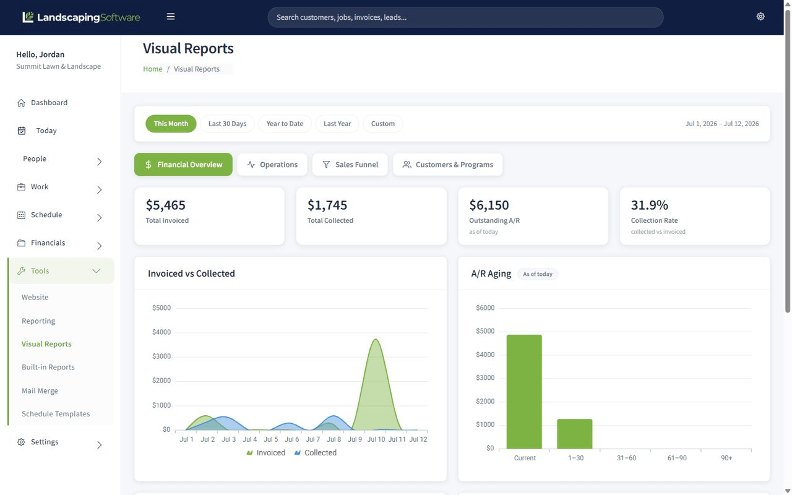The height and width of the screenshot is (495, 792).
Task: Expand the Schedule menu chevron
Action: [x=100, y=218]
